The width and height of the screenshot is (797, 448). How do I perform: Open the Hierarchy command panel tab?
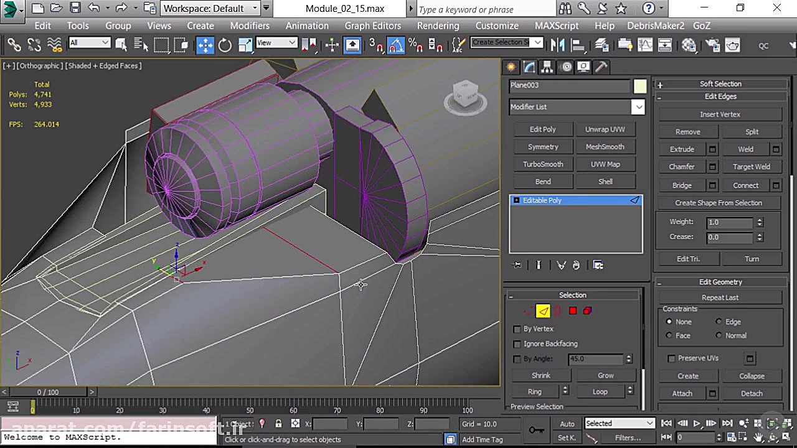point(547,67)
